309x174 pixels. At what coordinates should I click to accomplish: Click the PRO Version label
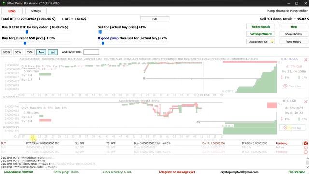point(296,172)
